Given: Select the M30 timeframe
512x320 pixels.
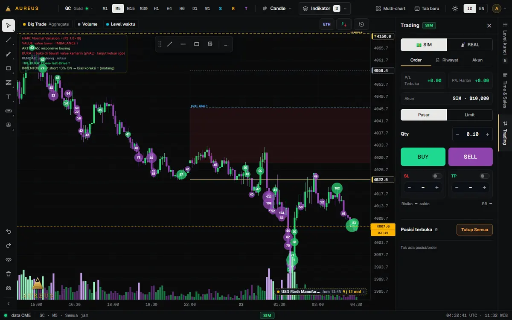Looking at the screenshot, I should coord(143,9).
